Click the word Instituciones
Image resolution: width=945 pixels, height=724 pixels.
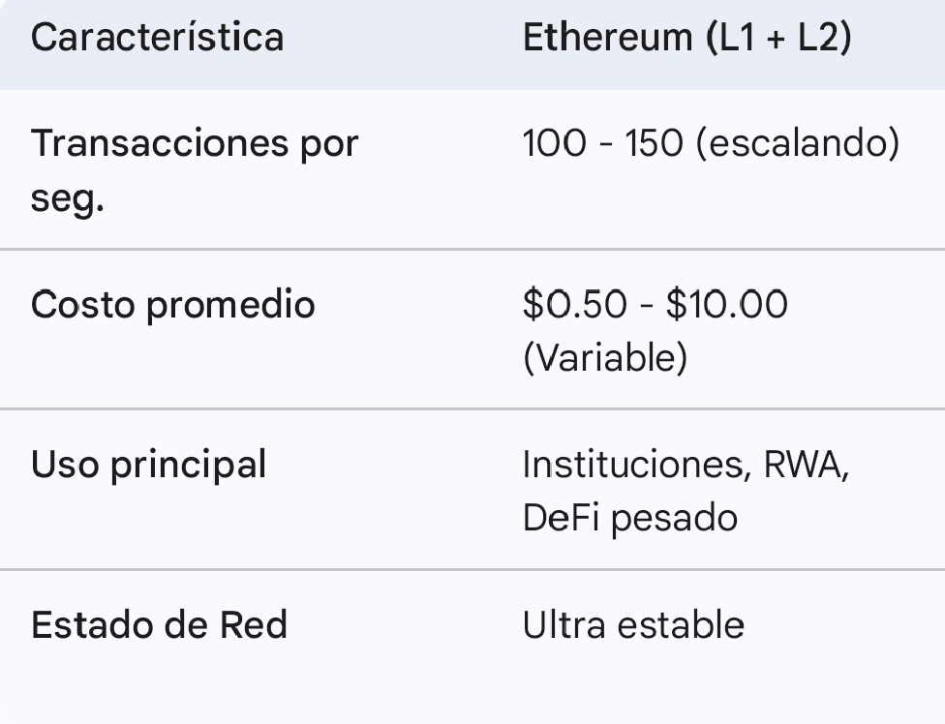tap(633, 465)
